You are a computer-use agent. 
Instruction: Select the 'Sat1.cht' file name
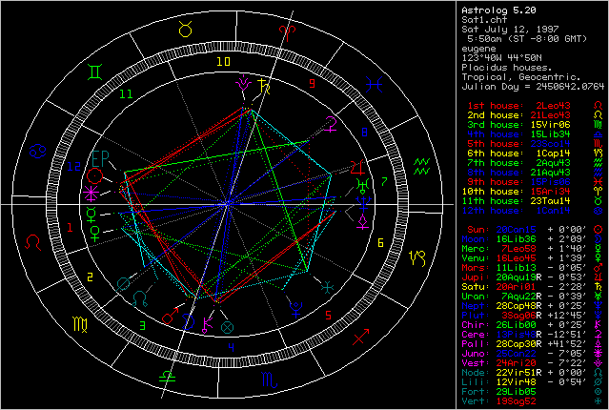tap(484, 20)
